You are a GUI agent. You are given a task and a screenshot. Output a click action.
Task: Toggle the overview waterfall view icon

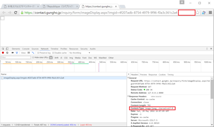pyautogui.click(x=33, y=53)
